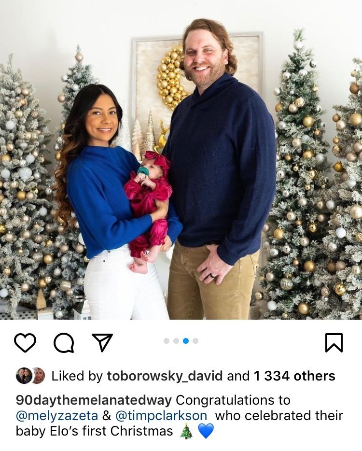
Task: Go to second carousel dot
Action: tap(176, 341)
